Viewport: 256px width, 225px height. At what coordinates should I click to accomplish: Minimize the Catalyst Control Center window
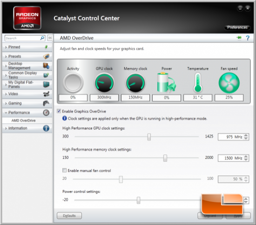pos(240,8)
